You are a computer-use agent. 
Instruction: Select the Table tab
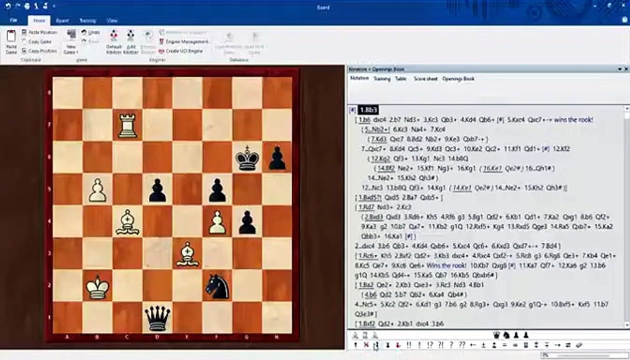pyautogui.click(x=400, y=78)
